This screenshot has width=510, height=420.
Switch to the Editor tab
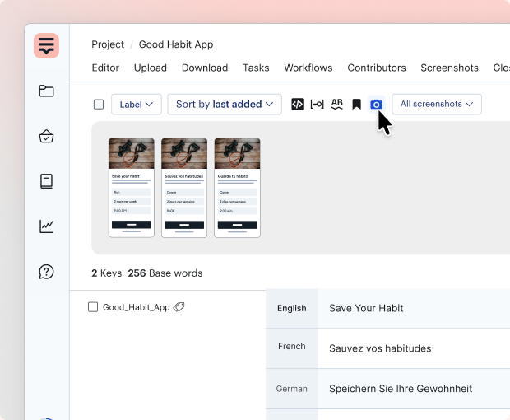(x=105, y=68)
